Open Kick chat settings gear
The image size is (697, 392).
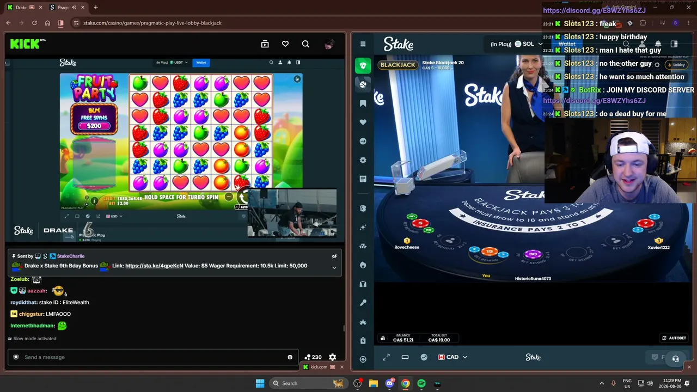pyautogui.click(x=333, y=357)
